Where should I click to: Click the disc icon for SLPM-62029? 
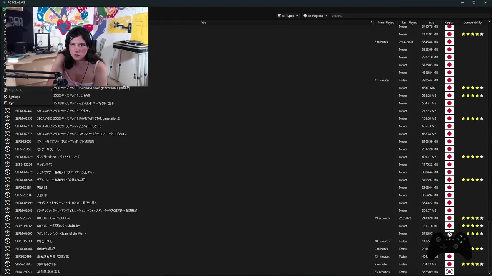coord(7,157)
